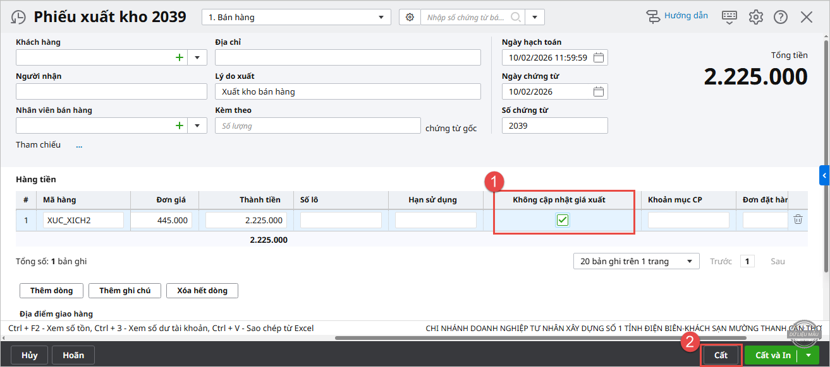This screenshot has height=367, width=830.
Task: Click the Cất save button
Action: (721, 355)
